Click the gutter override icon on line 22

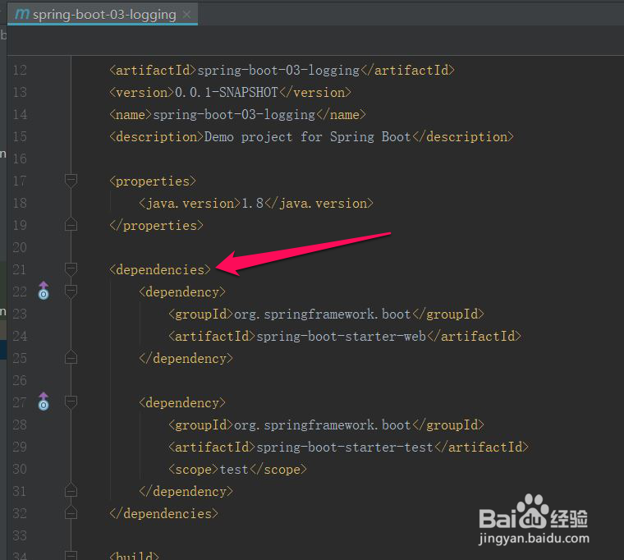click(x=44, y=291)
